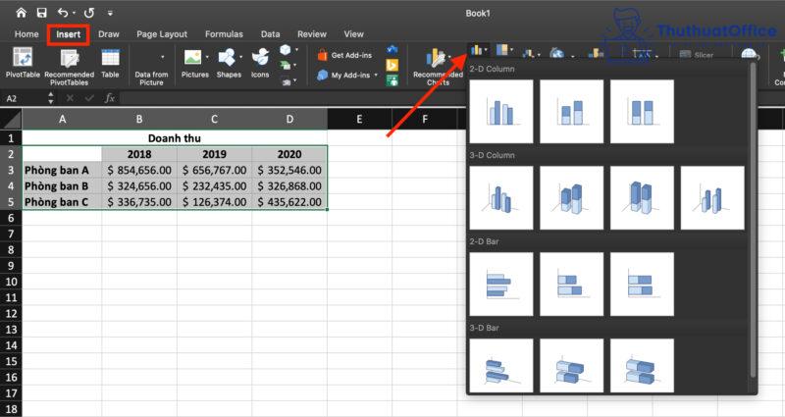Choose Clustered Column under 2-D Column
This screenshot has height=417, width=785.
(x=501, y=111)
